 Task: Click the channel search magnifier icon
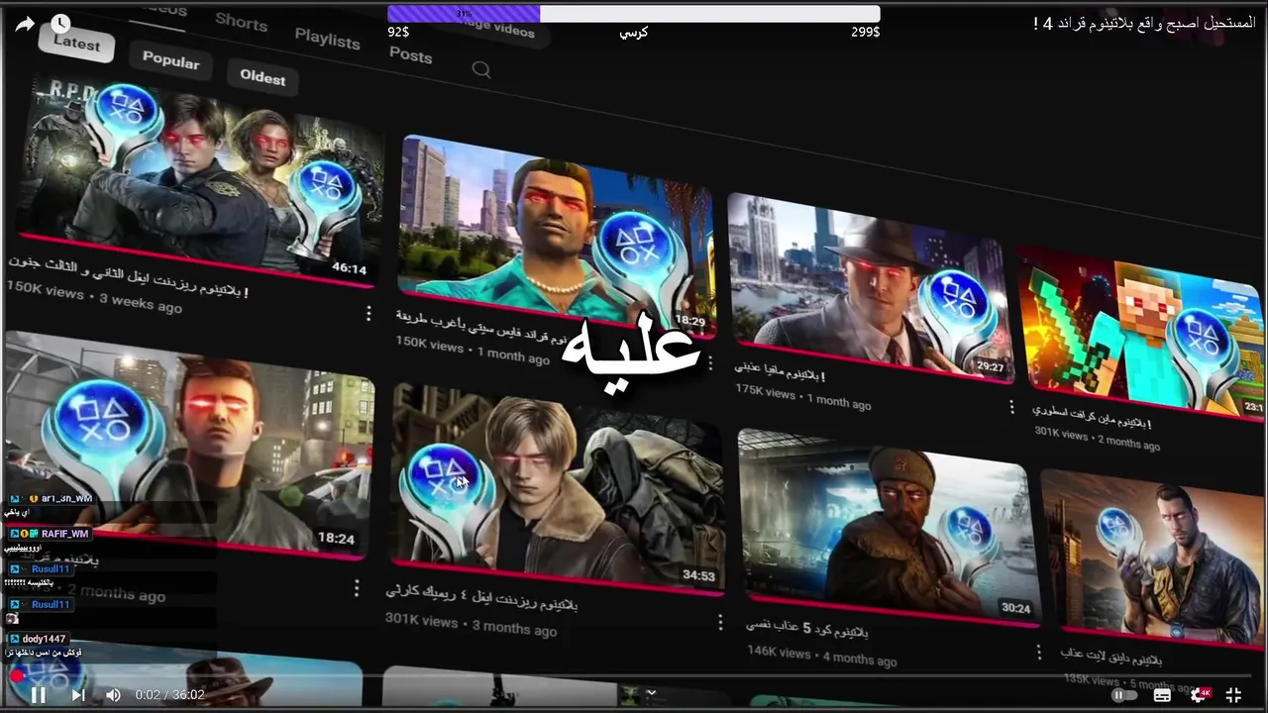(x=481, y=69)
